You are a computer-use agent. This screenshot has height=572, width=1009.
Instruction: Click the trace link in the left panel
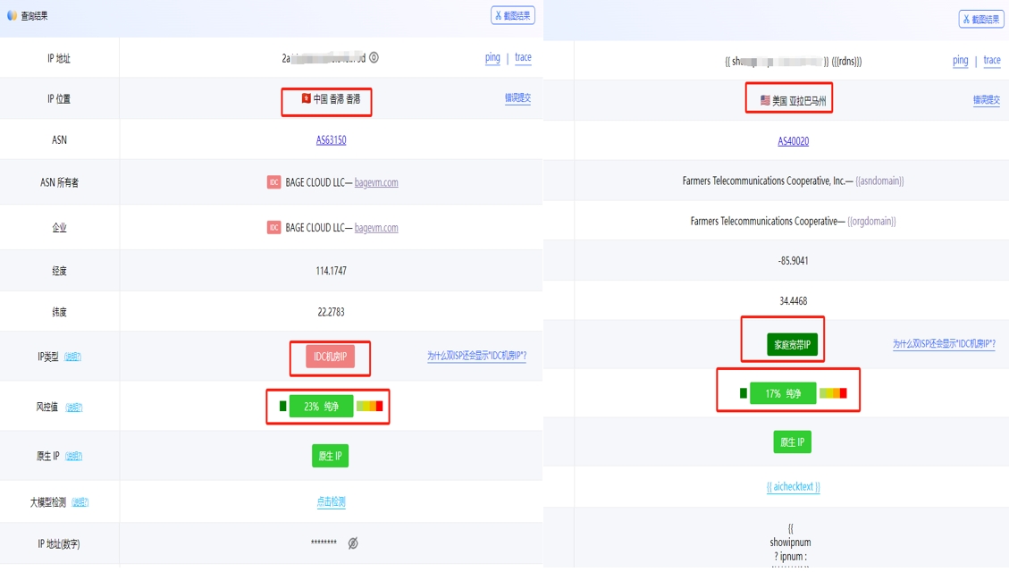(523, 57)
